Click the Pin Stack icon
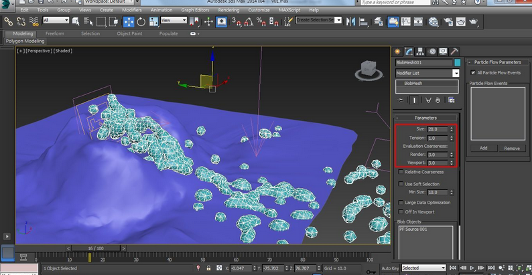 pyautogui.click(x=401, y=100)
